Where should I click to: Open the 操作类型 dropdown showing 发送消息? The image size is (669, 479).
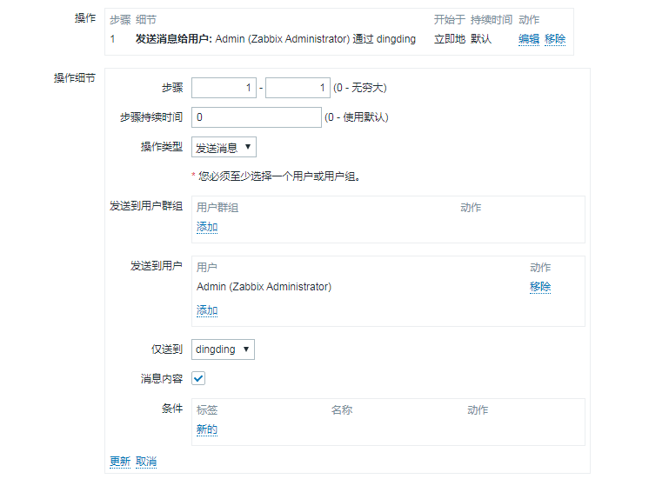click(224, 148)
